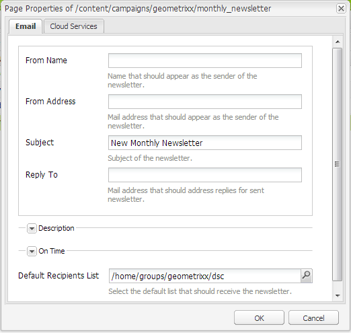Viewport: 351px width, 335px height.
Task: Click the scrollbar up arrow
Action: pyautogui.click(x=338, y=42)
